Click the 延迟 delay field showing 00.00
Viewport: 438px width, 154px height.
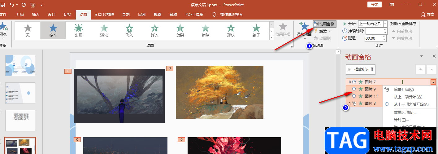(x=374, y=38)
